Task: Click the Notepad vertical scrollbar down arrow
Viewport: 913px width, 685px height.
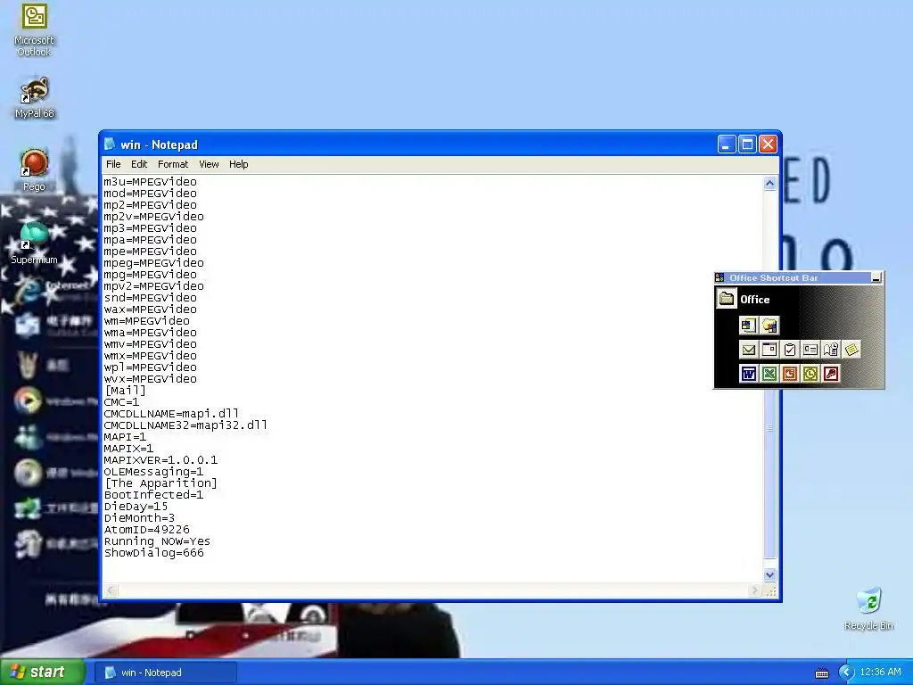Action: pyautogui.click(x=769, y=575)
